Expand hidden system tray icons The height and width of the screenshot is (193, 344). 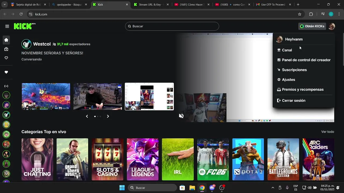(x=273, y=188)
